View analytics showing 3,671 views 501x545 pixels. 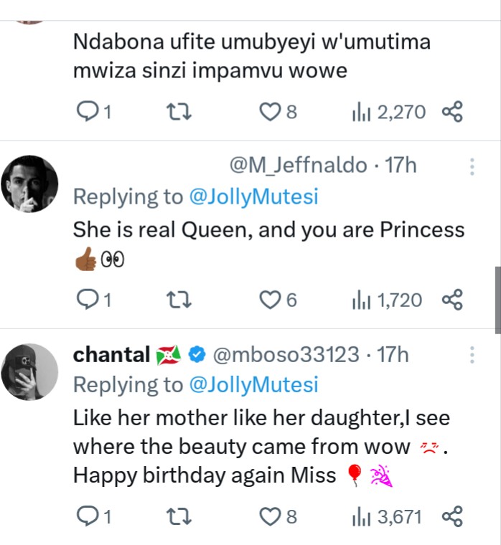[x=386, y=516]
